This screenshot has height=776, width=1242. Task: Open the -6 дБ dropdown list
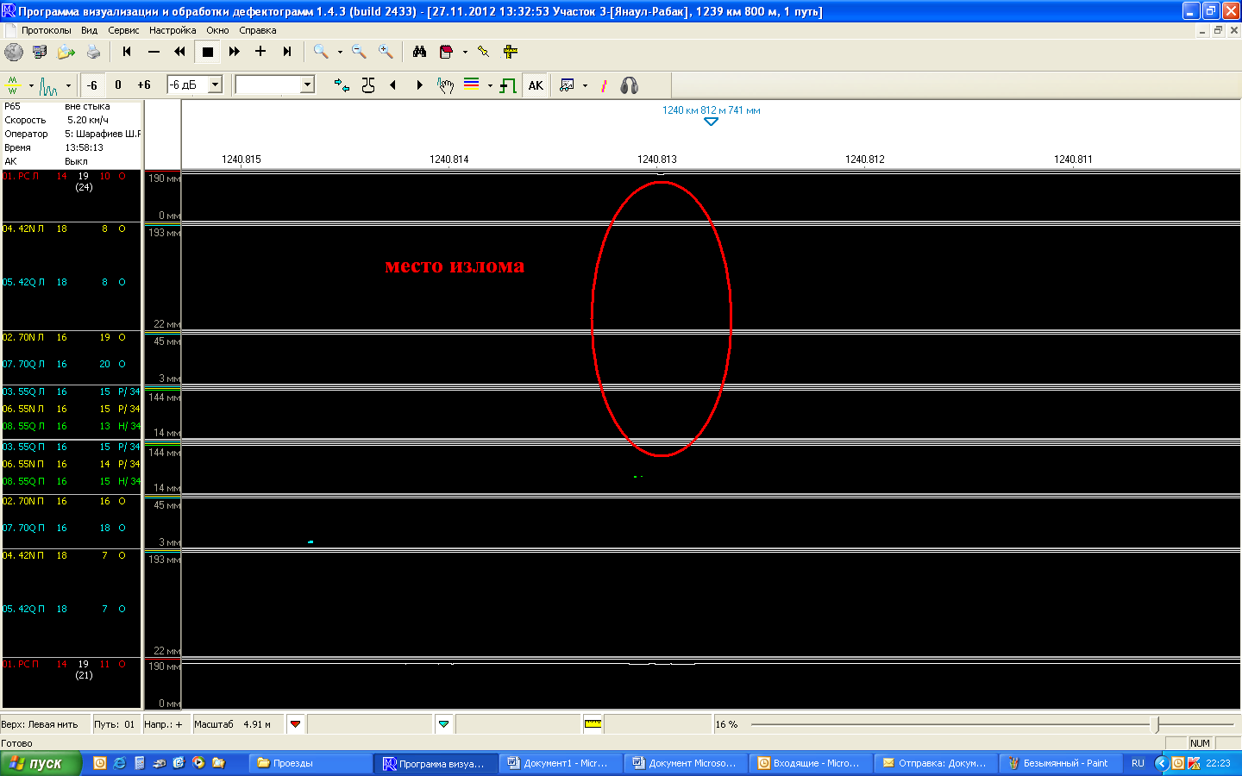(x=216, y=84)
